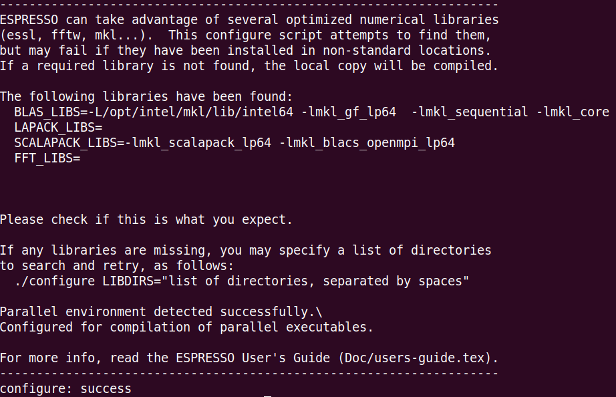Click the '-lmkl_core' flag text

573,112
